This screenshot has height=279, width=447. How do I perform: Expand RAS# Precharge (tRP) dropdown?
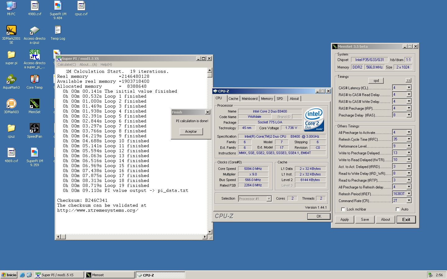[409, 108]
